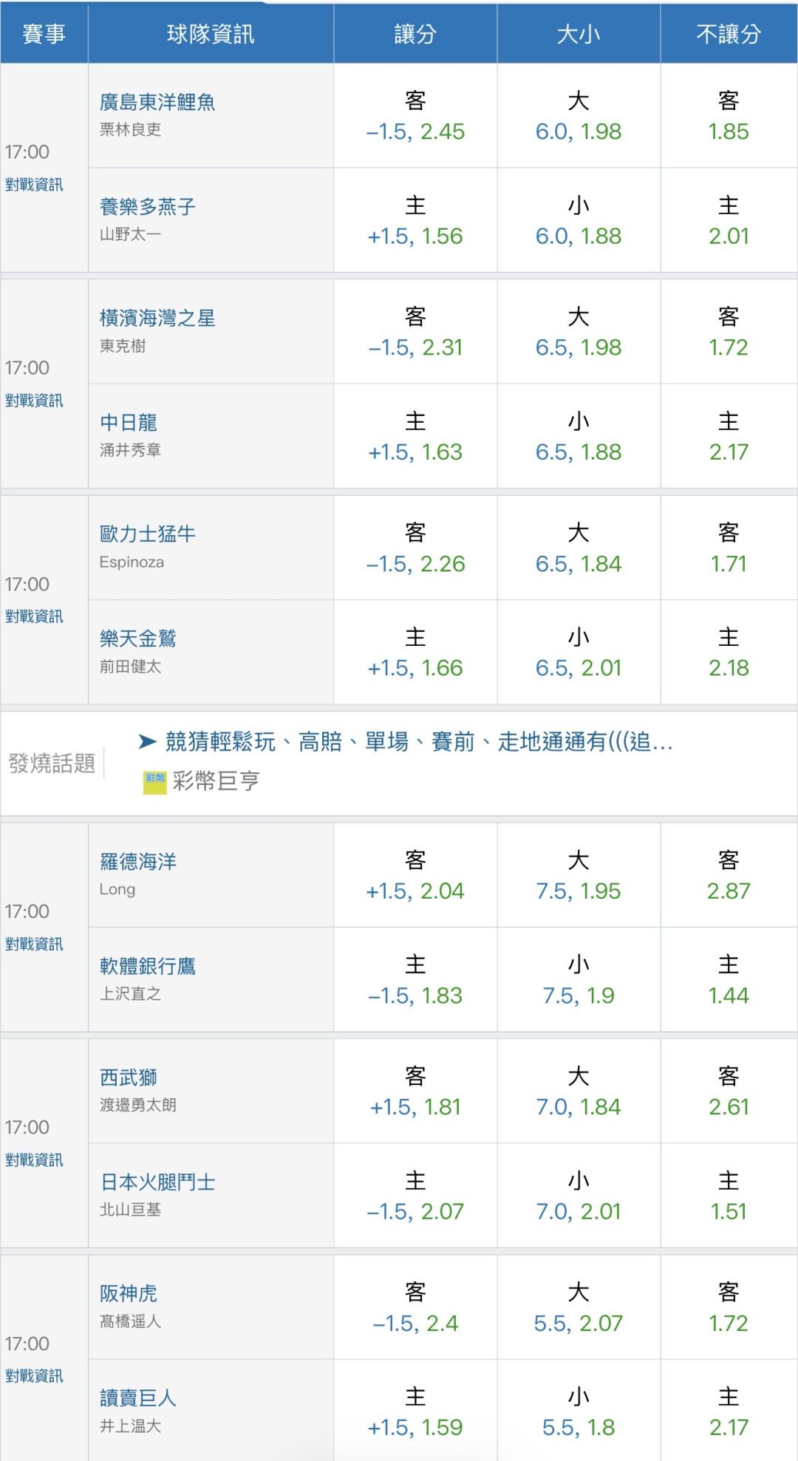Pick 軟體銀行鷹 home moneyline 1.44
Image resolution: width=798 pixels, height=1461 pixels.
click(x=729, y=980)
